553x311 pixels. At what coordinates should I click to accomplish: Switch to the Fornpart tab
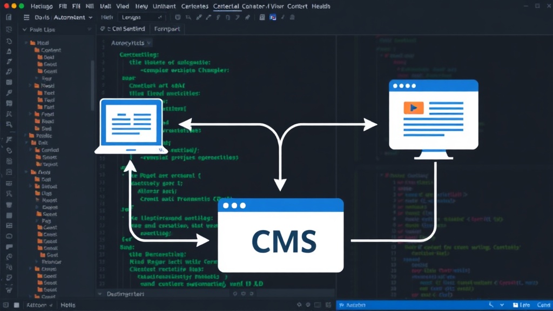tap(167, 29)
